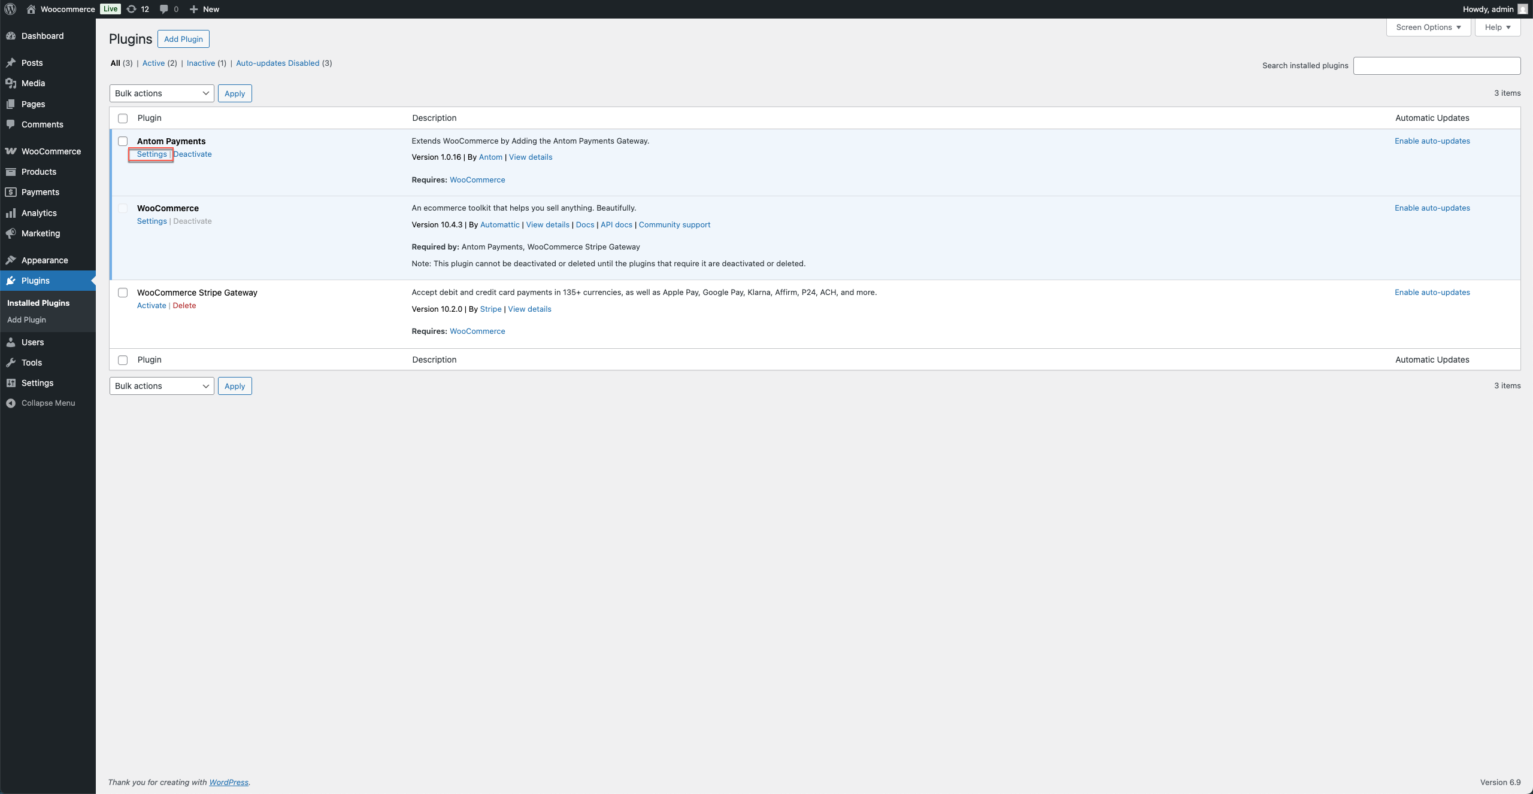This screenshot has height=794, width=1533.
Task: Filter plugins by Active
Action: coord(153,63)
